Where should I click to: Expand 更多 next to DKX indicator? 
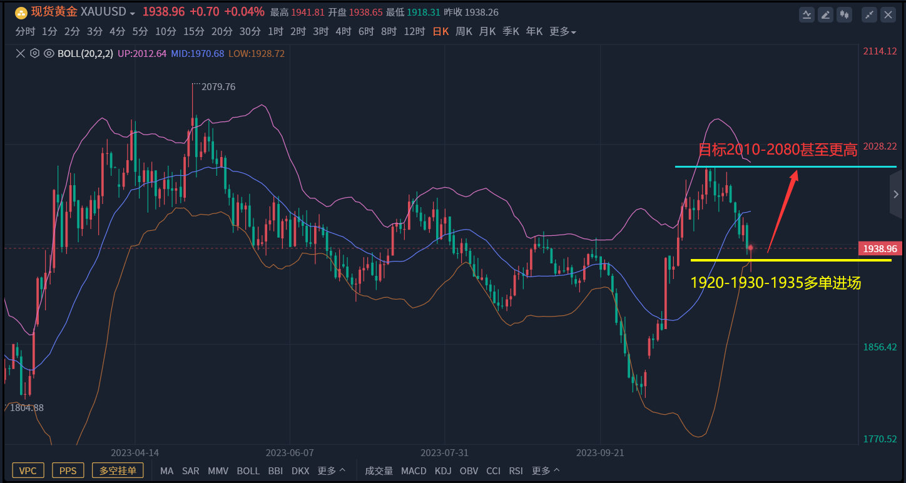point(332,470)
